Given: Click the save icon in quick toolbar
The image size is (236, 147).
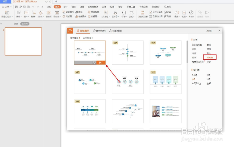Looking at the screenshot, I should point(16,7).
